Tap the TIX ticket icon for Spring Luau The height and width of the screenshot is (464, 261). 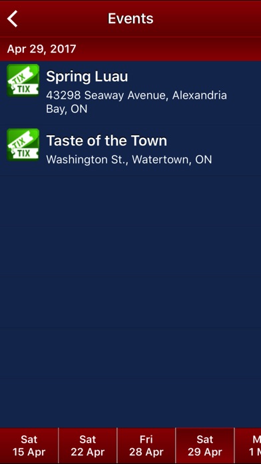coord(23,80)
